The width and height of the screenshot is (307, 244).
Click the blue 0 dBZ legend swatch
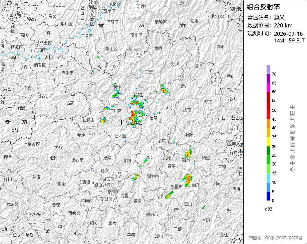point(268,196)
